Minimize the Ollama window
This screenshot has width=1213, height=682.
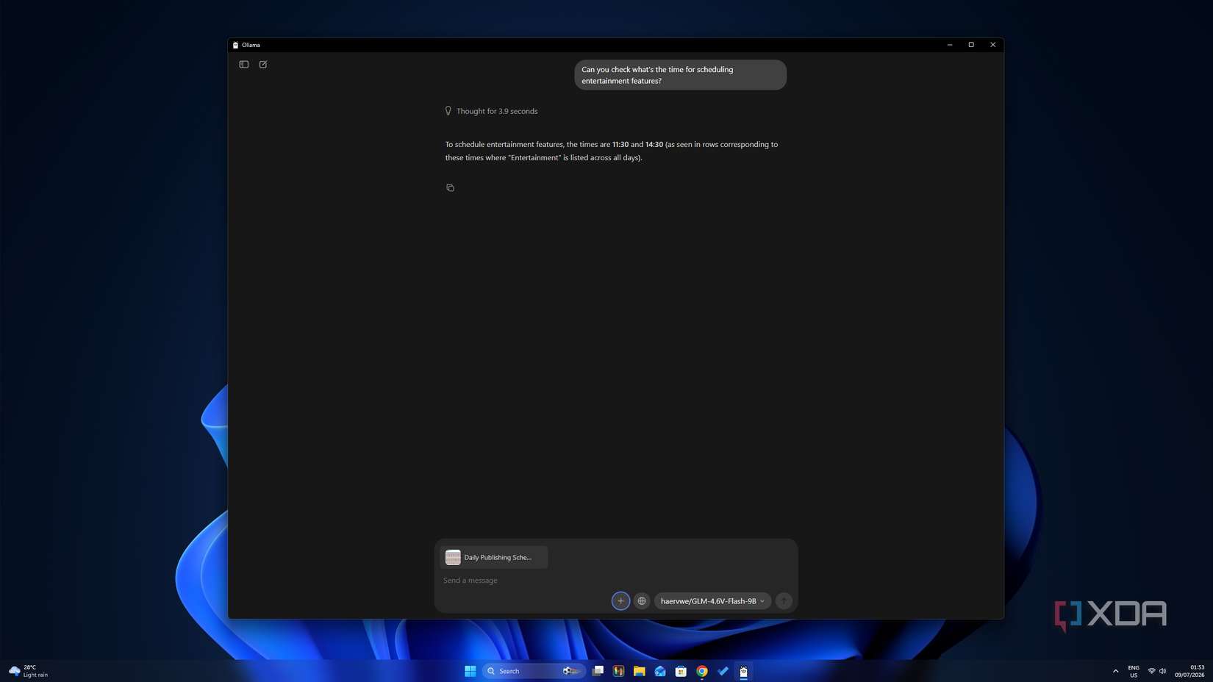(x=950, y=45)
